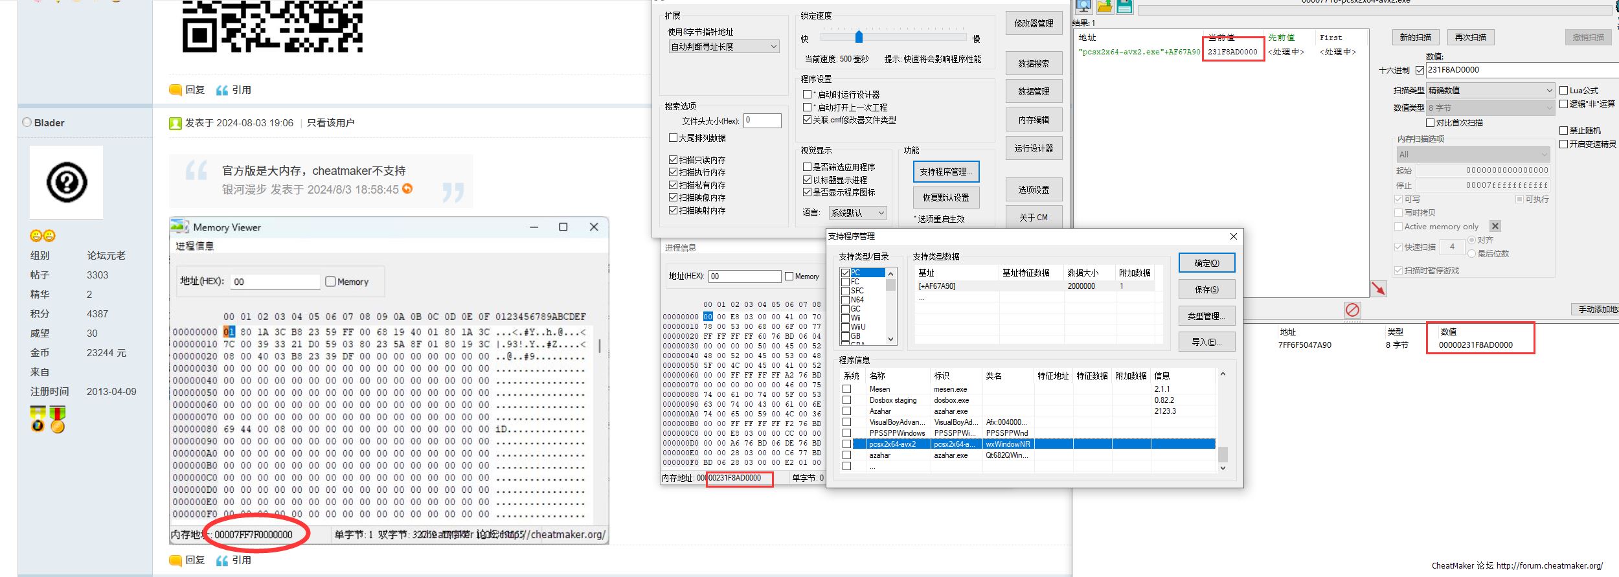This screenshot has width=1619, height=577.
Task: Click the orange icon after the quote timestamp
Action: point(407,188)
